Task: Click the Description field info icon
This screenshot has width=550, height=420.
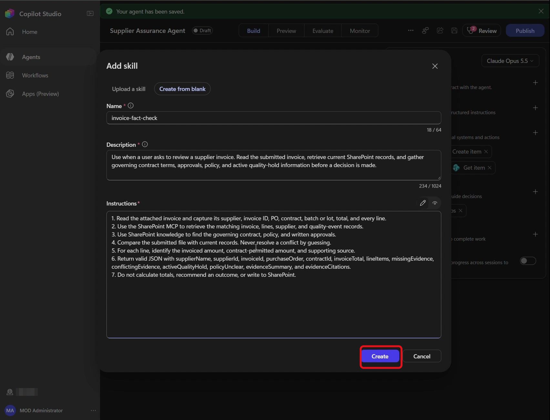Action: click(145, 144)
